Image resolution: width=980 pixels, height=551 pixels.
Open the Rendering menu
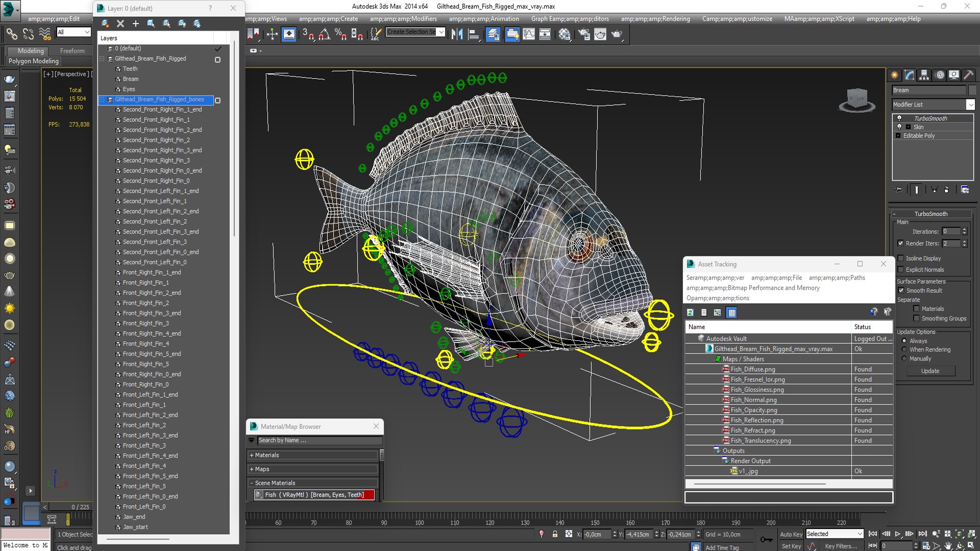point(655,19)
